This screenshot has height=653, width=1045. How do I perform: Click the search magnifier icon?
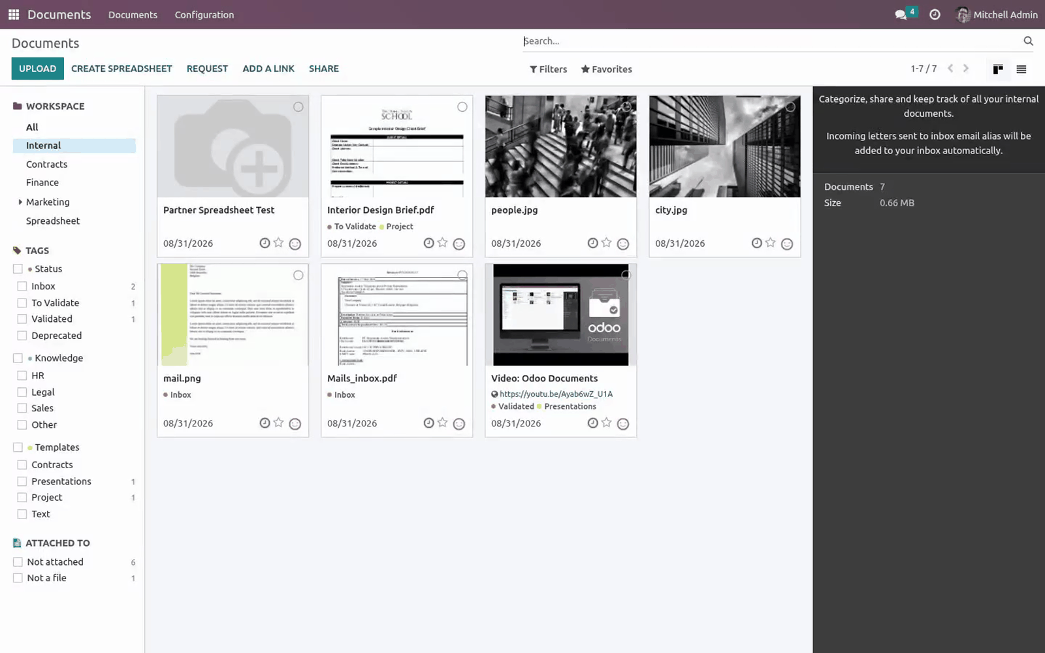click(1028, 41)
